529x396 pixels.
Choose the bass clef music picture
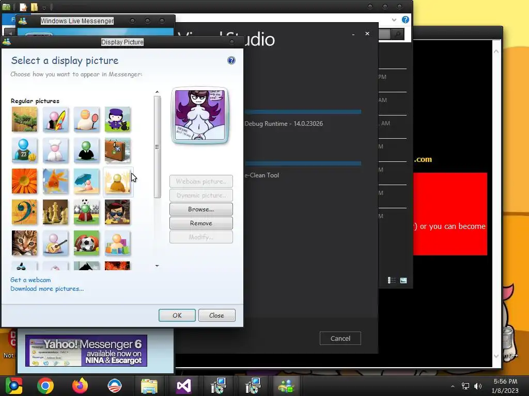24,212
